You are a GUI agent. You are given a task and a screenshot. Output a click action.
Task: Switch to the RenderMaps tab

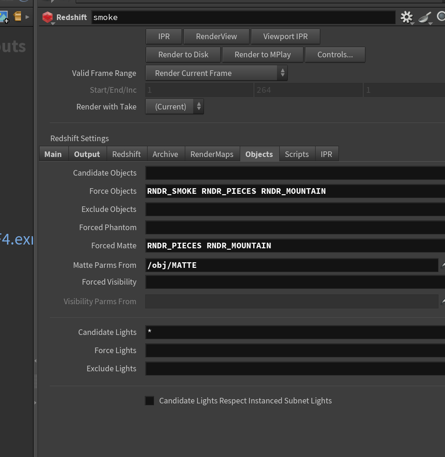212,154
